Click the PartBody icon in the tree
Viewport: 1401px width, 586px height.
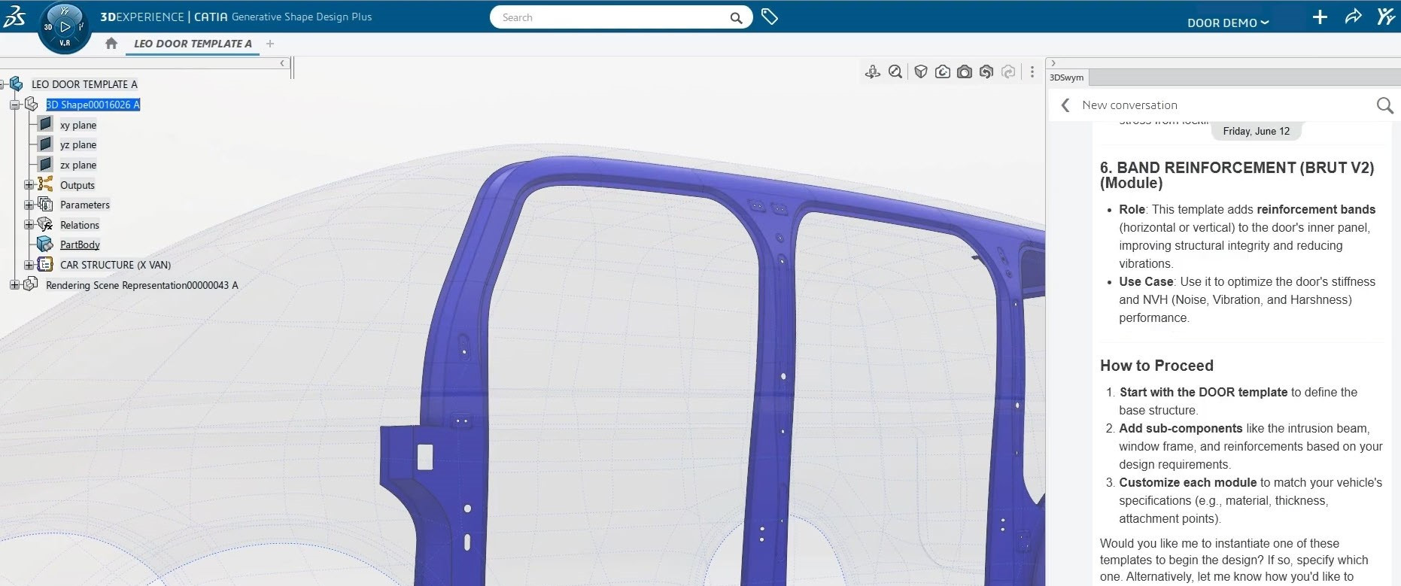(45, 244)
